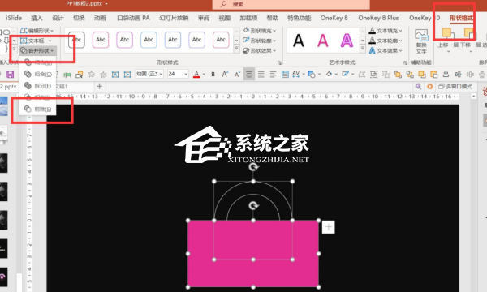Open the 插入 insert ribbon tab
The image size is (487, 292).
37,18
